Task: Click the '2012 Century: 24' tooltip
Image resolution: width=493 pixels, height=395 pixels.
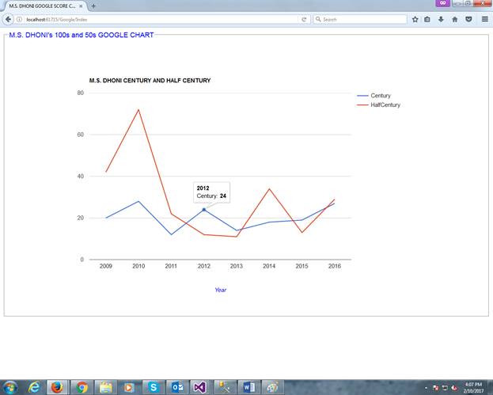Action: [211, 192]
